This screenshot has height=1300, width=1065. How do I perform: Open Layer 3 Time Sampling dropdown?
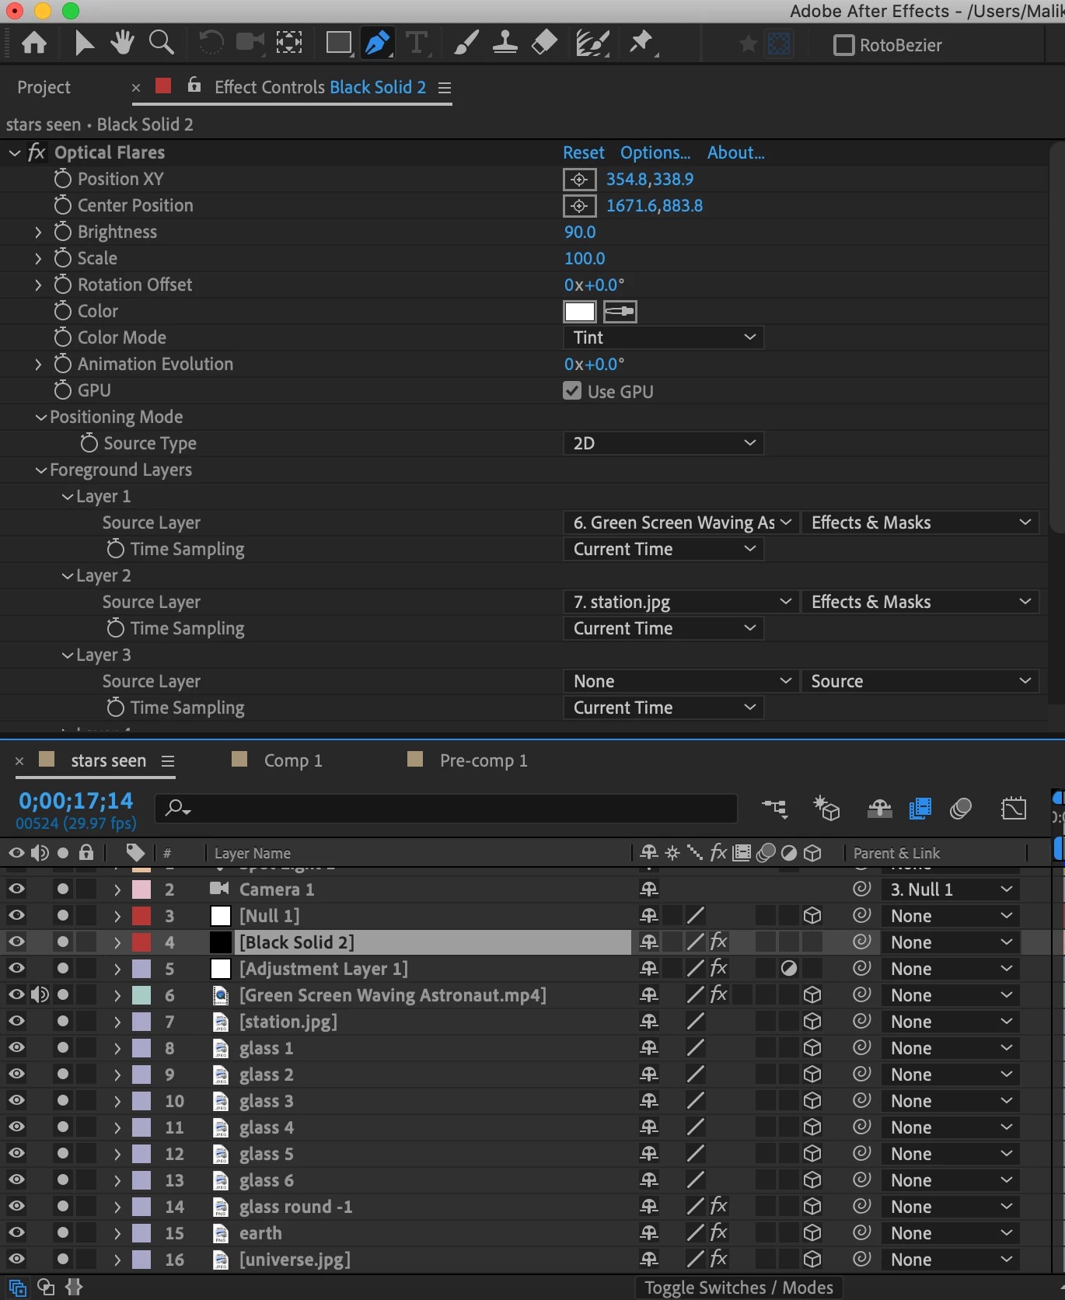click(663, 708)
